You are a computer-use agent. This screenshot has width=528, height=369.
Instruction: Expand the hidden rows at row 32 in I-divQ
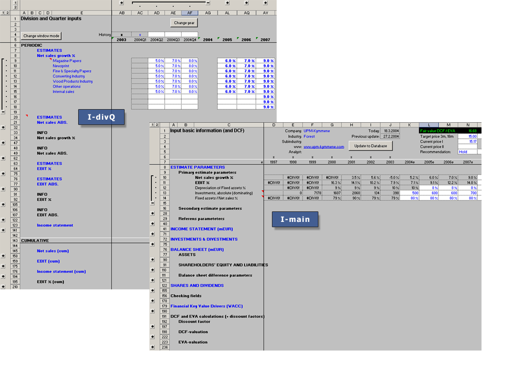pos(4,128)
